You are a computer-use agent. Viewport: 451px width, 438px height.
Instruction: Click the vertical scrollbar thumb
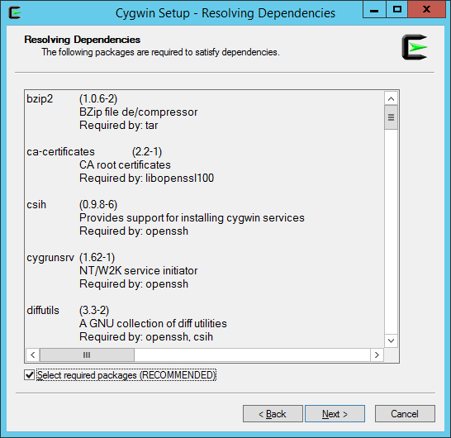(x=391, y=117)
